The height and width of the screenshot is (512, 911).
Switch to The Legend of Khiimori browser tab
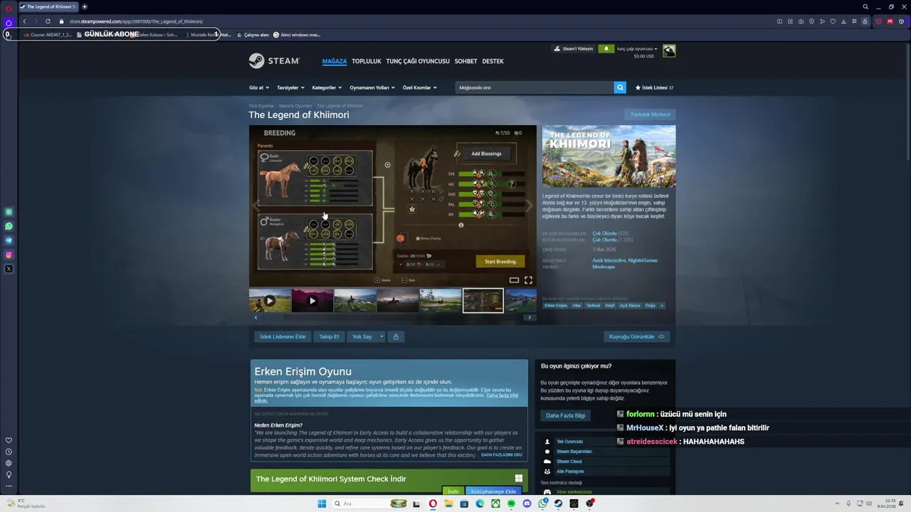click(48, 6)
